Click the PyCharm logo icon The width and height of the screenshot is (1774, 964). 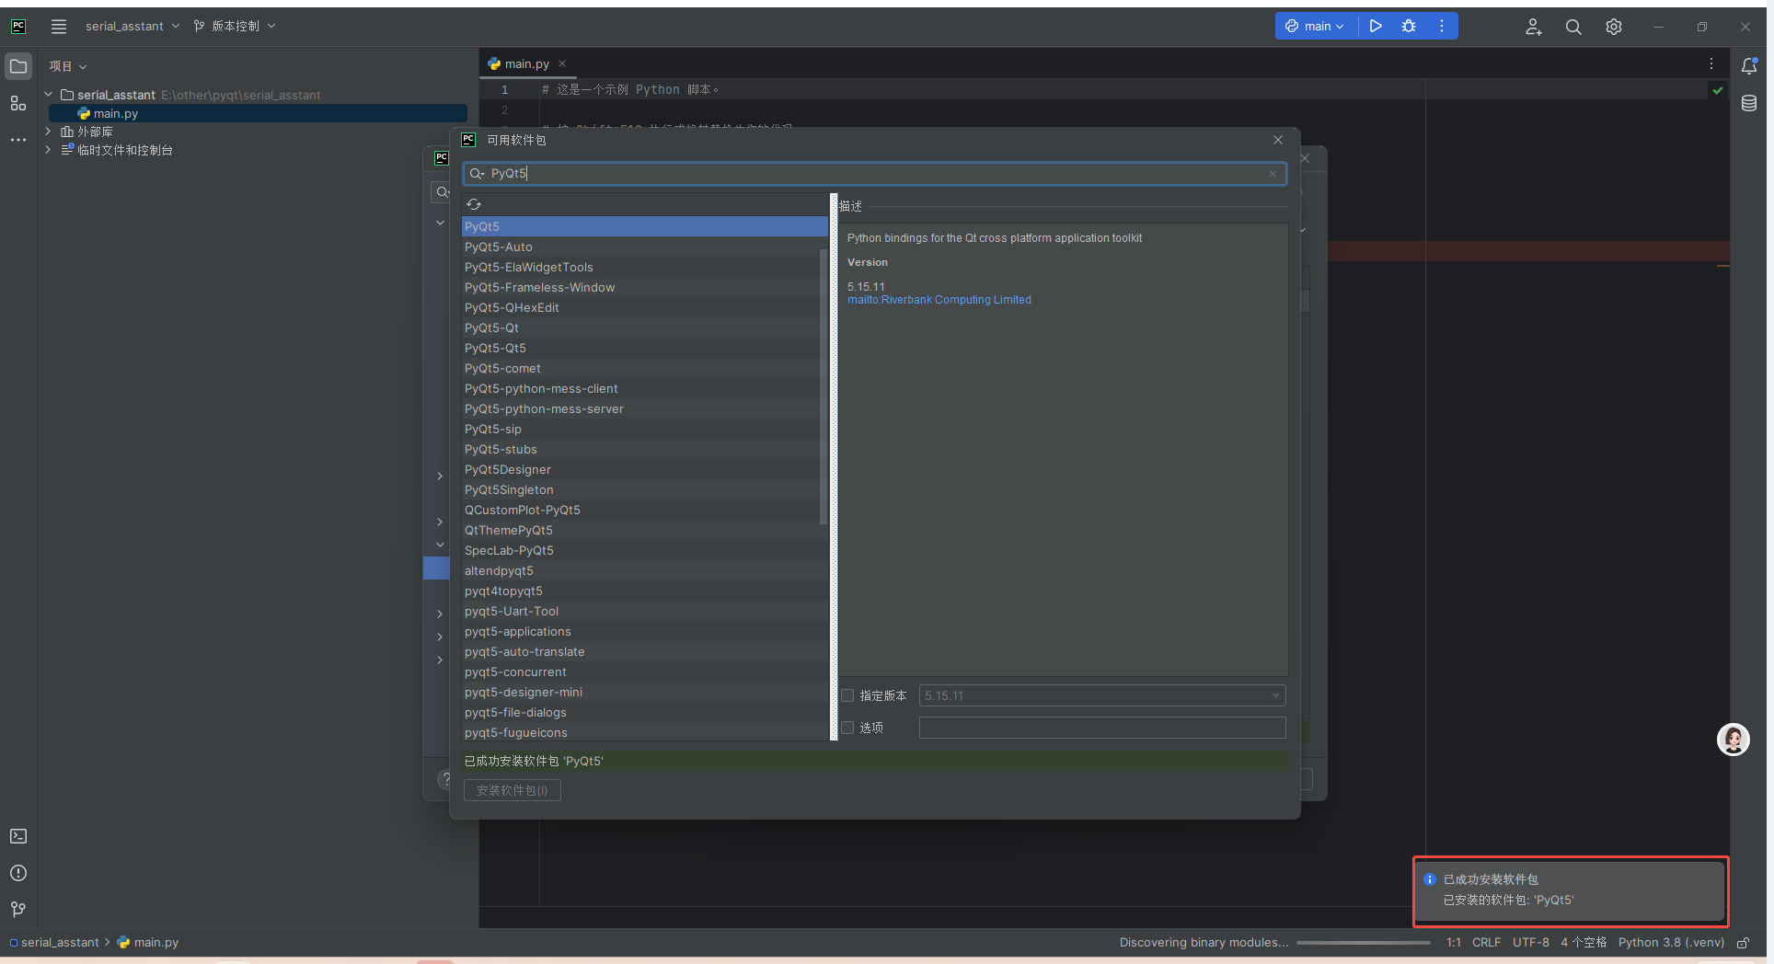coord(18,27)
